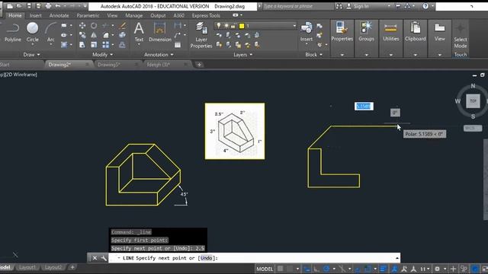Click the Rotate tool icon
The height and width of the screenshot is (274, 488).
(94, 26)
